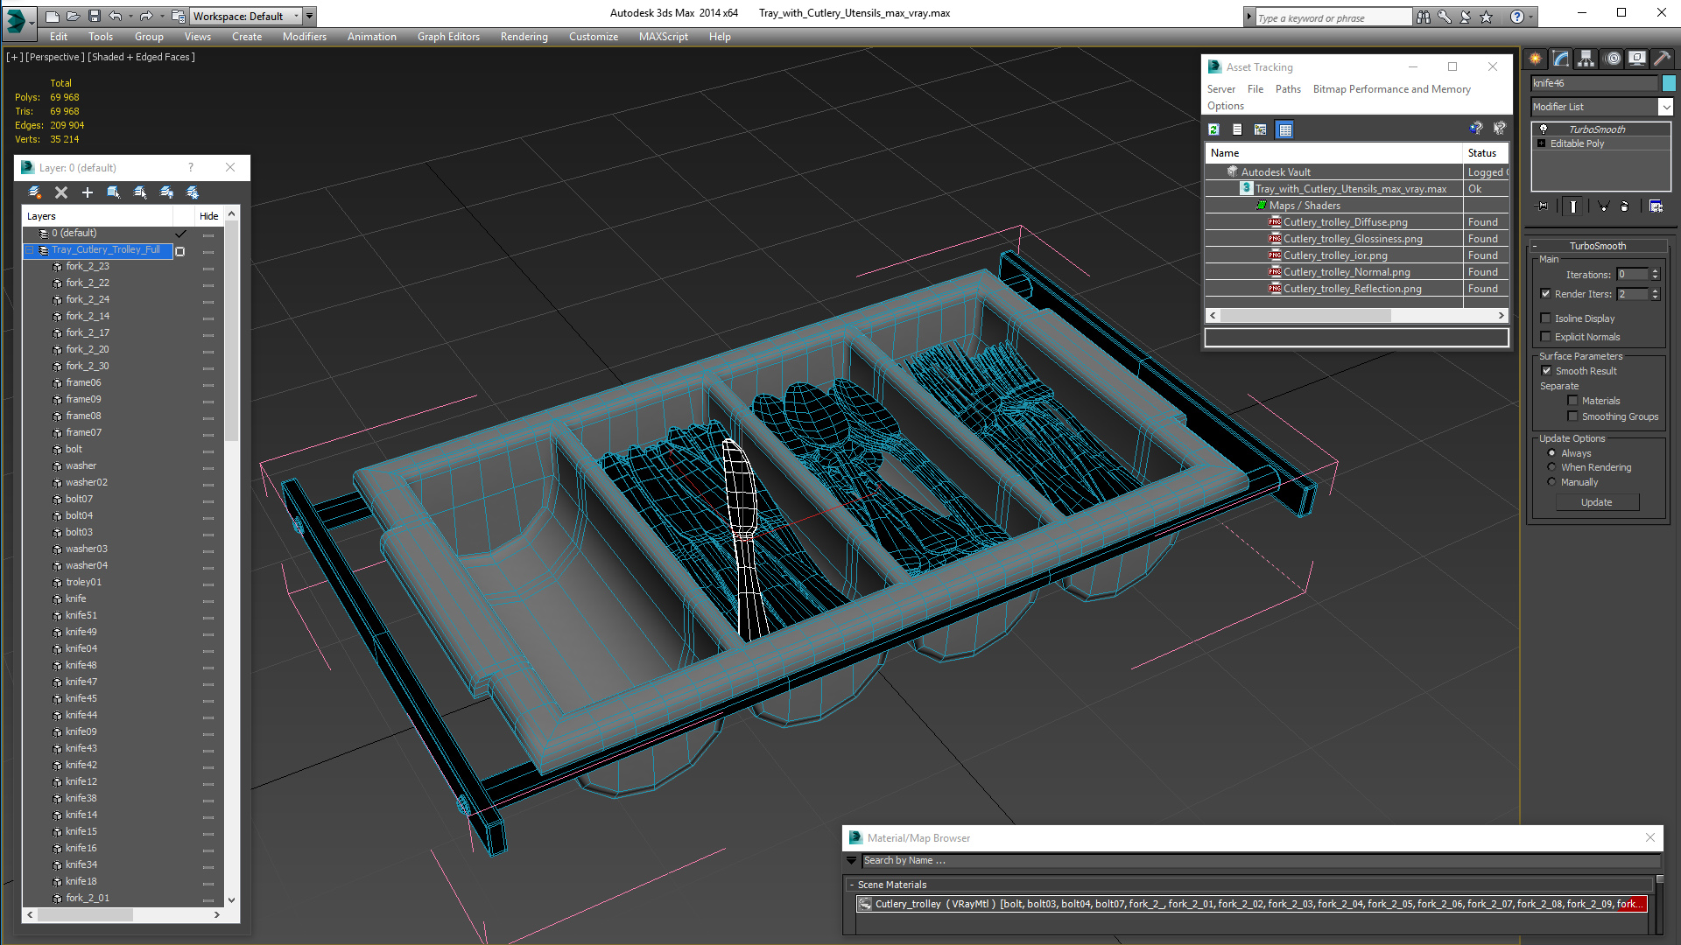The image size is (1681, 945).
Task: Open the Display command panel tab
Action: tap(1637, 59)
